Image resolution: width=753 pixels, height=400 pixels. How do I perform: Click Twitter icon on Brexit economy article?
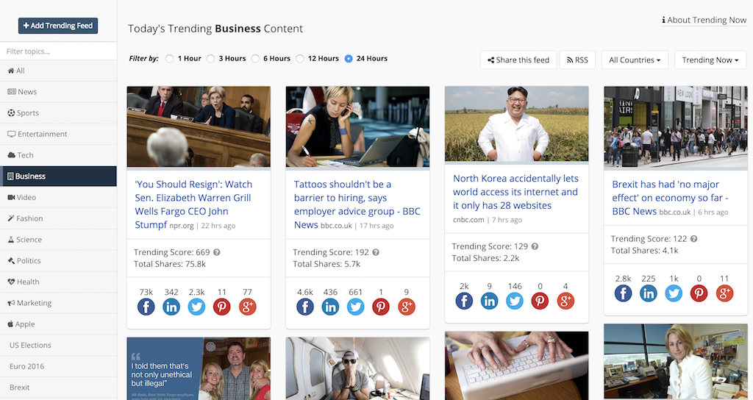click(674, 293)
